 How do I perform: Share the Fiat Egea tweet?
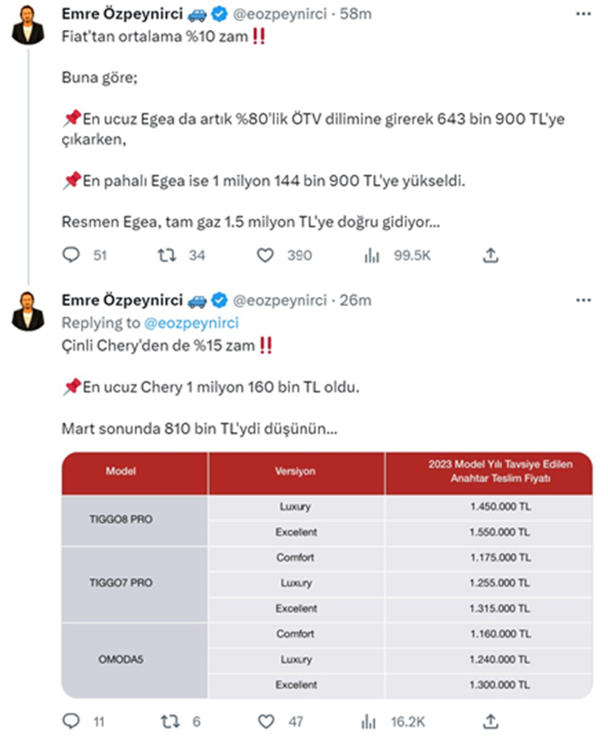pos(491,256)
